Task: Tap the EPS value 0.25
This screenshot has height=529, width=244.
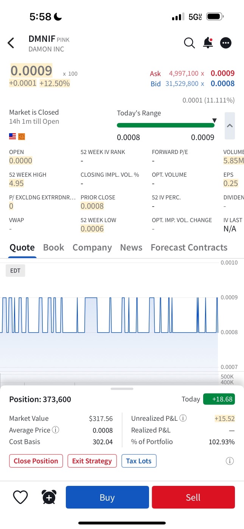Action: [231, 183]
